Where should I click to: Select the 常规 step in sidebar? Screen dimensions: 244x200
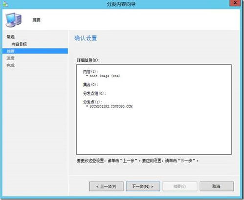click(11, 37)
